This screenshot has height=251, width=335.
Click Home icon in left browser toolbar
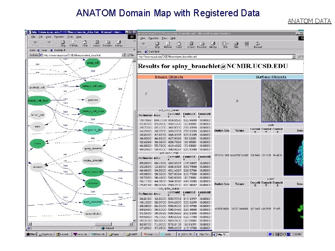pyautogui.click(x=85, y=43)
